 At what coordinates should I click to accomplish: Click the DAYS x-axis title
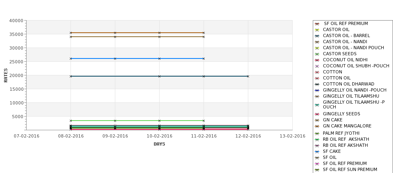click(x=159, y=144)
